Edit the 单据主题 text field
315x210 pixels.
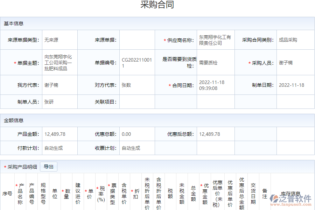pos(59,62)
